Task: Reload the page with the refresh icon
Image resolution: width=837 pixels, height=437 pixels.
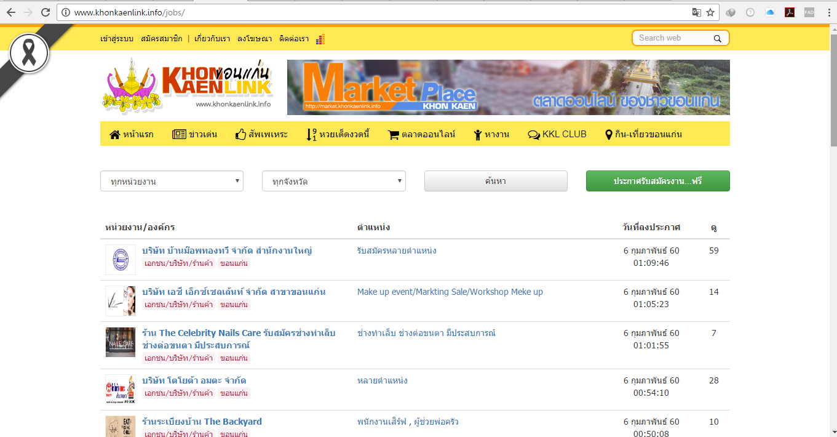Action: tap(46, 12)
